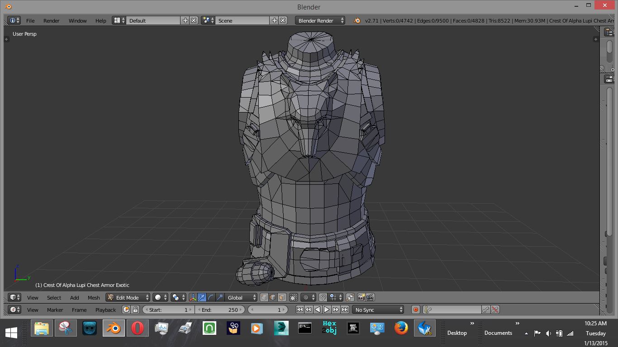618x347 pixels.
Task: Click the Start frame field
Action: (x=168, y=309)
